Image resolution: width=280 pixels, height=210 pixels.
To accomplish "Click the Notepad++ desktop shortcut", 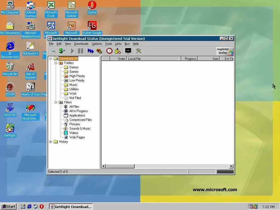I will [x=31, y=48].
